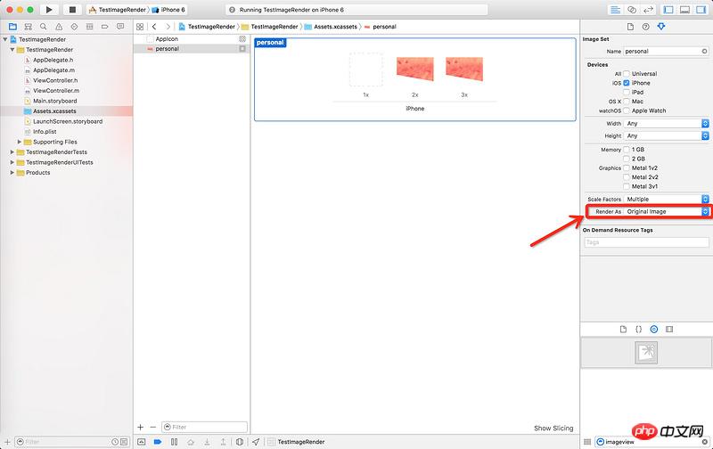Check the Metal 1v2 graphics option
Viewport: 713px width, 449px height.
click(x=627, y=168)
